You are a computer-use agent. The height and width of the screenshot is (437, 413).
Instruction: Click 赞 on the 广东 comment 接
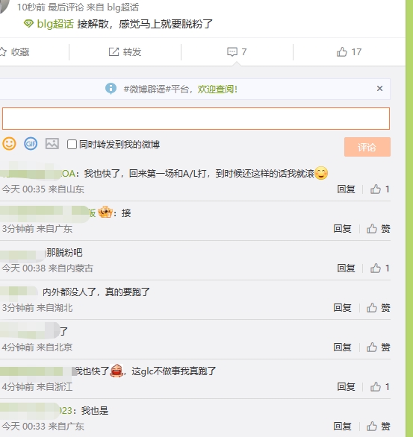click(x=379, y=229)
